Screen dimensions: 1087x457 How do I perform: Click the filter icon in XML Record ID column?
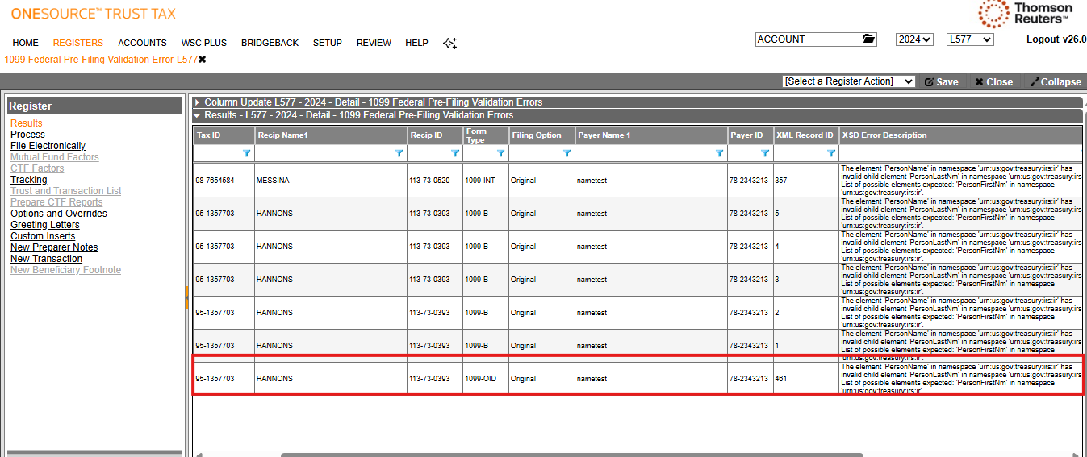830,152
